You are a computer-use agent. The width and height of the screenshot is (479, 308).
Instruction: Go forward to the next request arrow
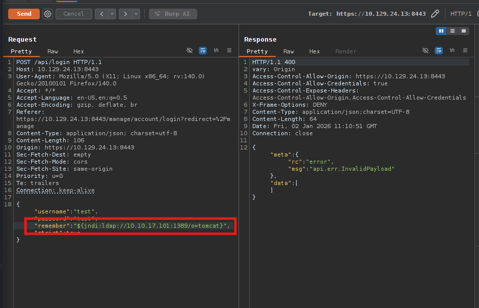125,14
